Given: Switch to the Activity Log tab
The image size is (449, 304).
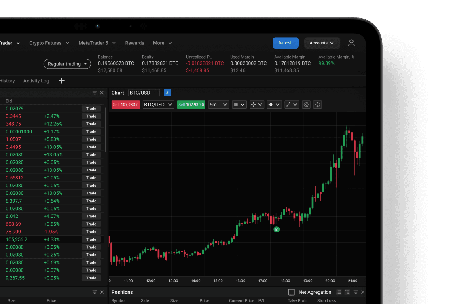Looking at the screenshot, I should (x=36, y=81).
